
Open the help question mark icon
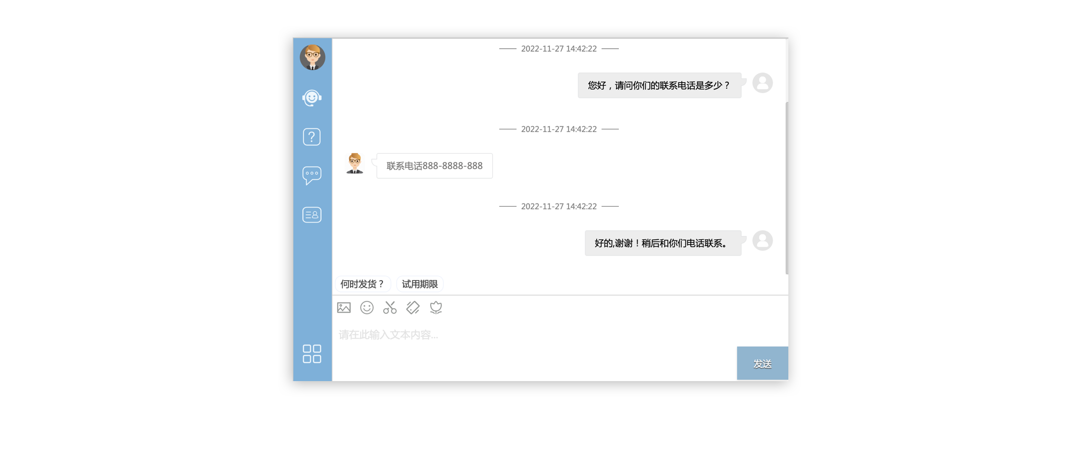coord(312,137)
